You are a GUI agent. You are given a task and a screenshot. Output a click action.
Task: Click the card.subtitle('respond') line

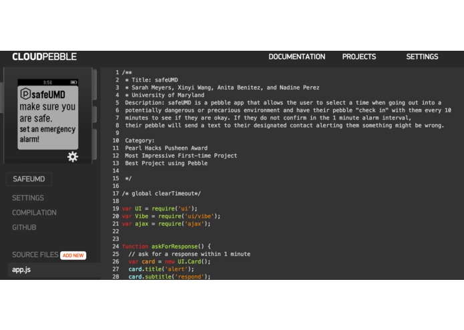click(x=170, y=277)
